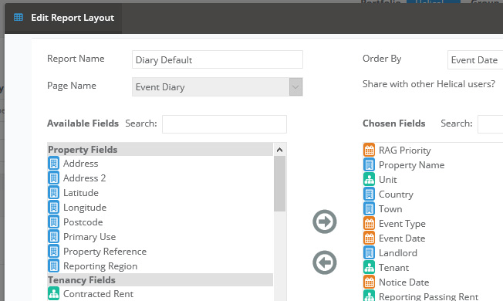Click the building icon next to Reporting Region
Image resolution: width=503 pixels, height=301 pixels.
[x=53, y=266]
